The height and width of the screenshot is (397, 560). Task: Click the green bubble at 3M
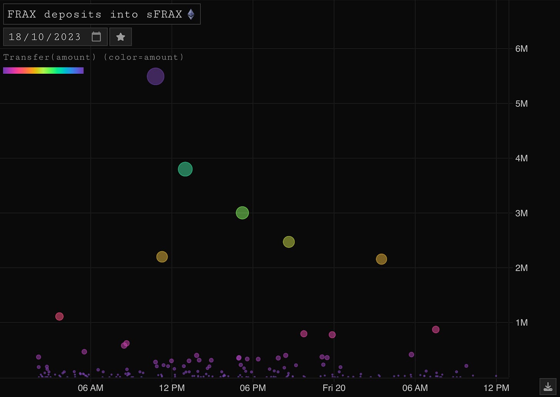242,212
